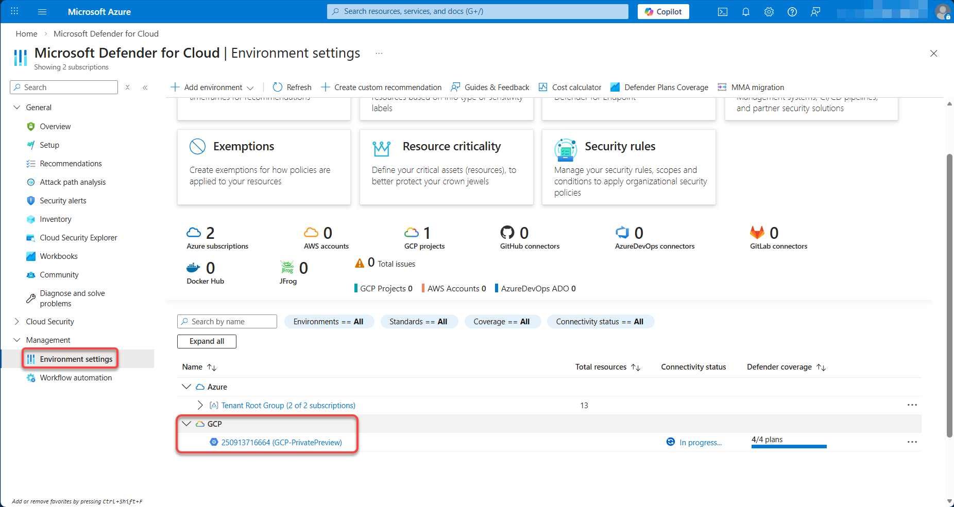Open the Azure portal hamburger menu
Viewport: 954px width, 507px height.
pyautogui.click(x=42, y=12)
